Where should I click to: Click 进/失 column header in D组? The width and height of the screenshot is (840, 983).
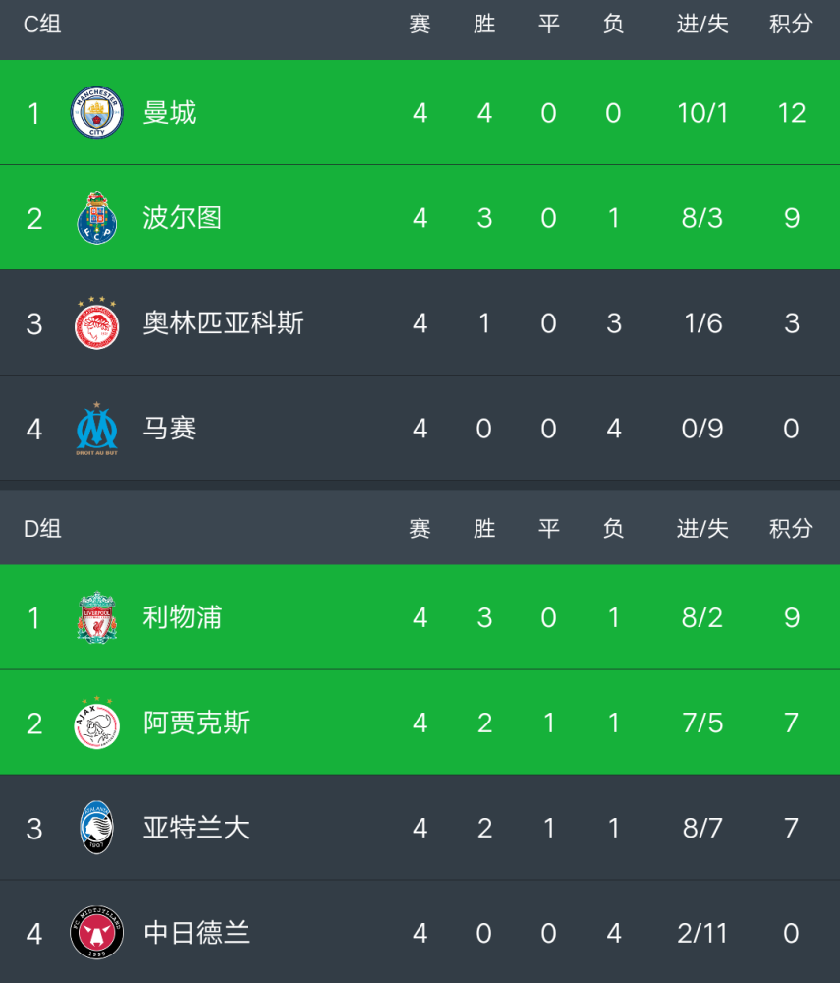pos(702,529)
